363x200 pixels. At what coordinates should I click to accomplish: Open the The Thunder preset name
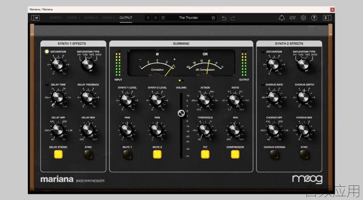189,17
